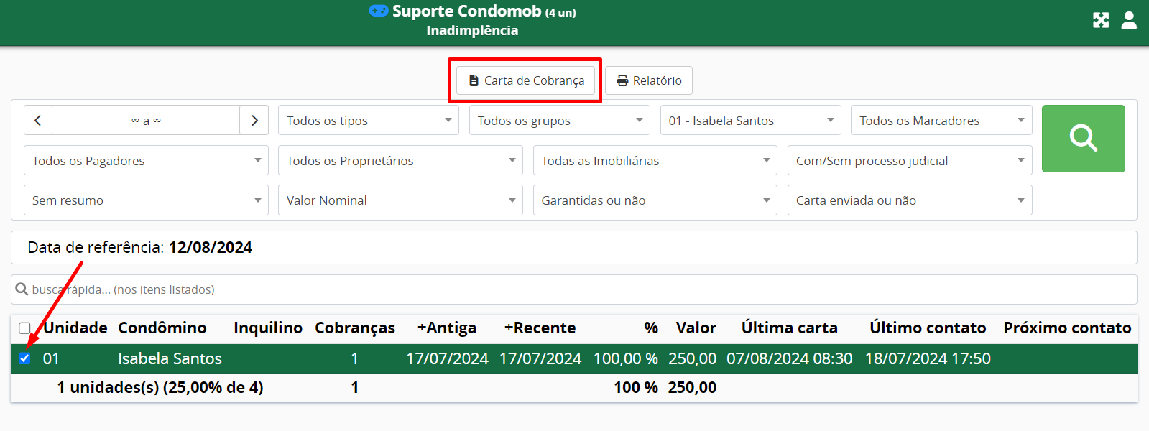Click the busca rápida search field
Image resolution: width=1149 pixels, height=431 pixels.
pos(575,289)
